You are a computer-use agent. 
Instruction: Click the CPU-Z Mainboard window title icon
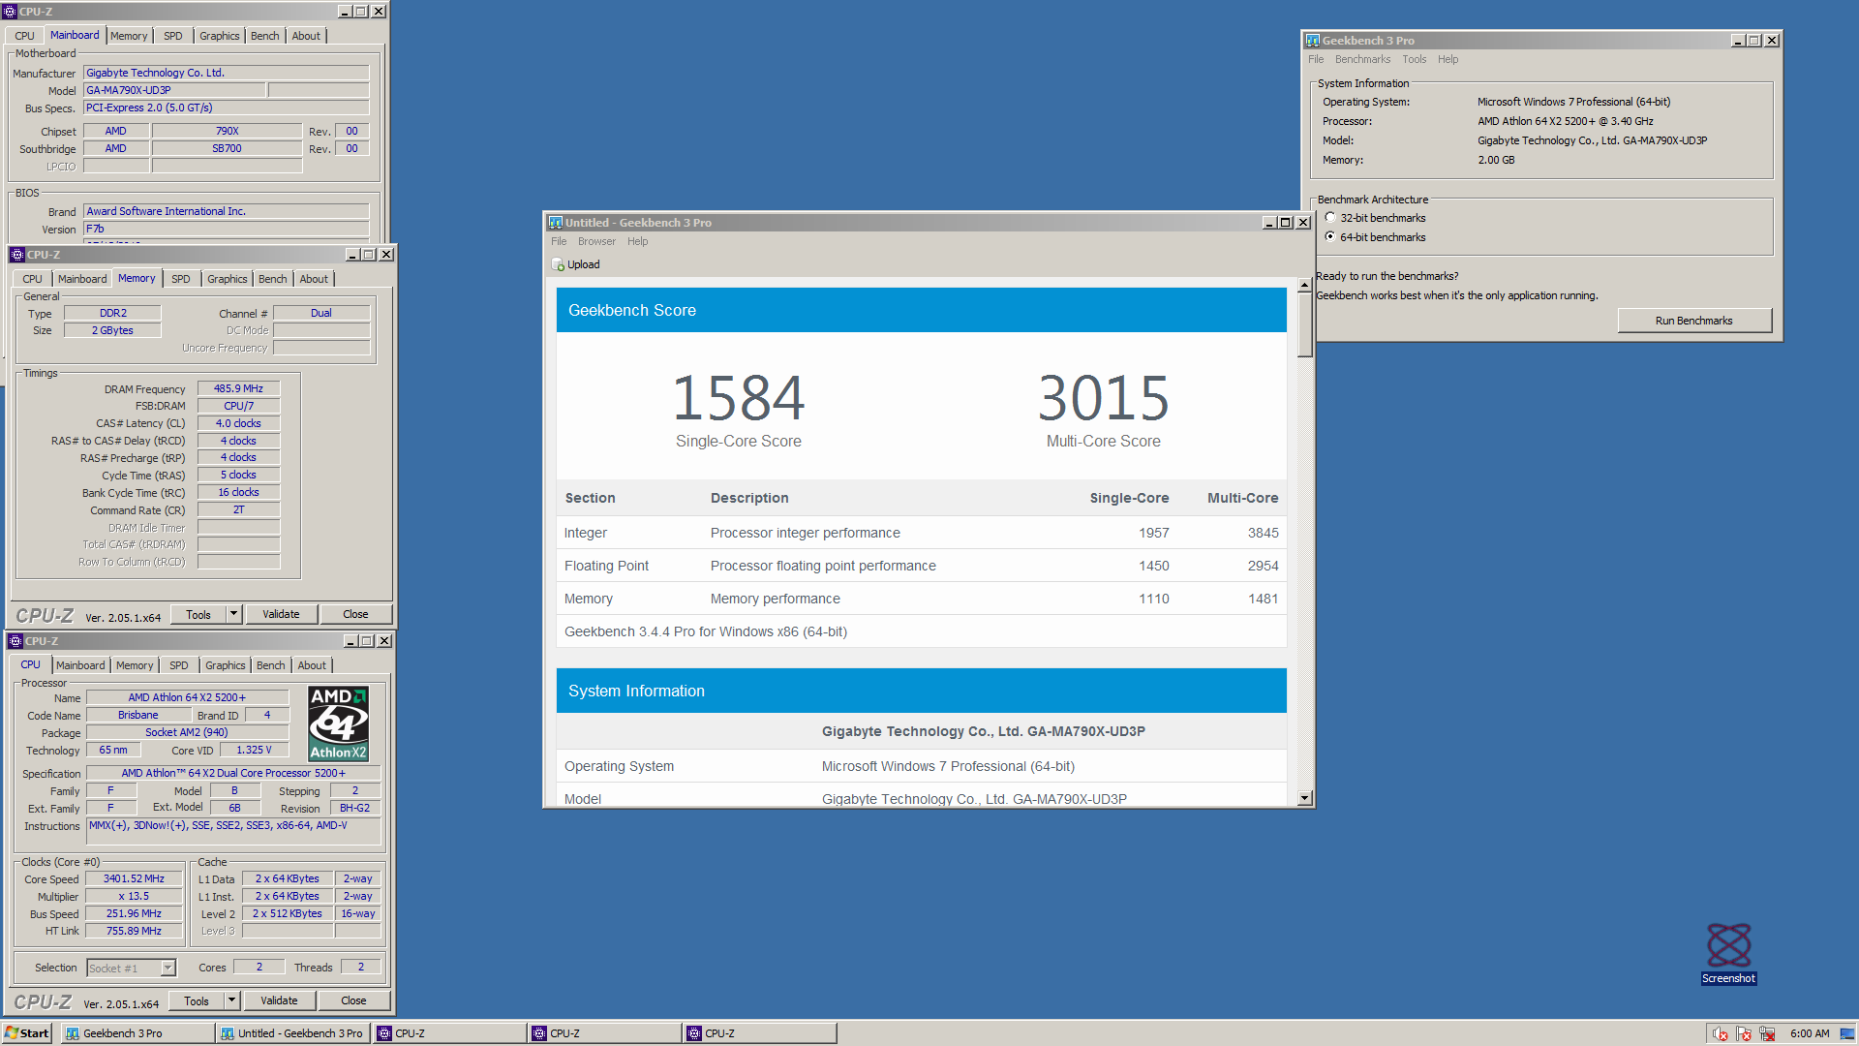pos(10,12)
